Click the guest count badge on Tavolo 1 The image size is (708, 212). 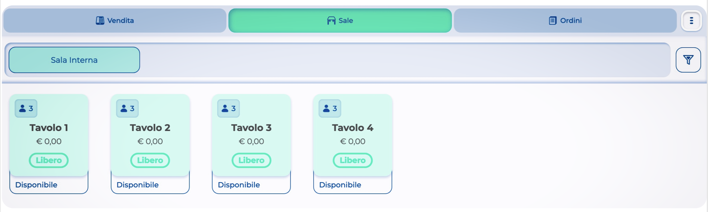coord(26,108)
